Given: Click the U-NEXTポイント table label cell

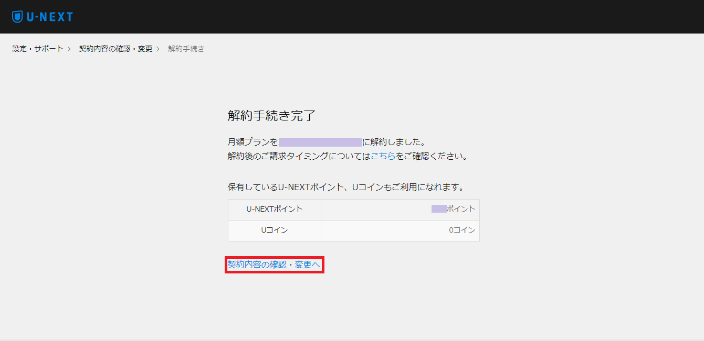Looking at the screenshot, I should pos(275,209).
